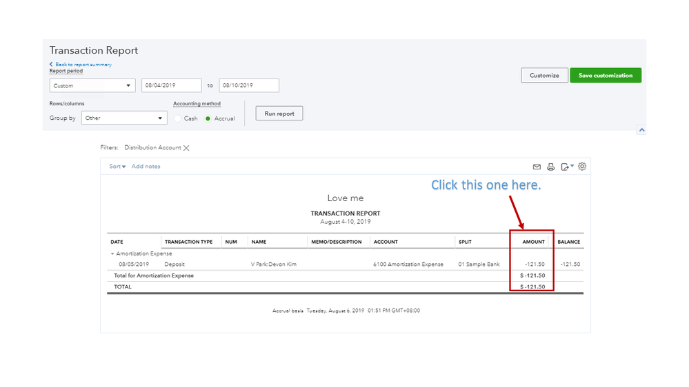Open the Group by Other dropdown
Screen dimensions: 689x387
click(x=124, y=118)
